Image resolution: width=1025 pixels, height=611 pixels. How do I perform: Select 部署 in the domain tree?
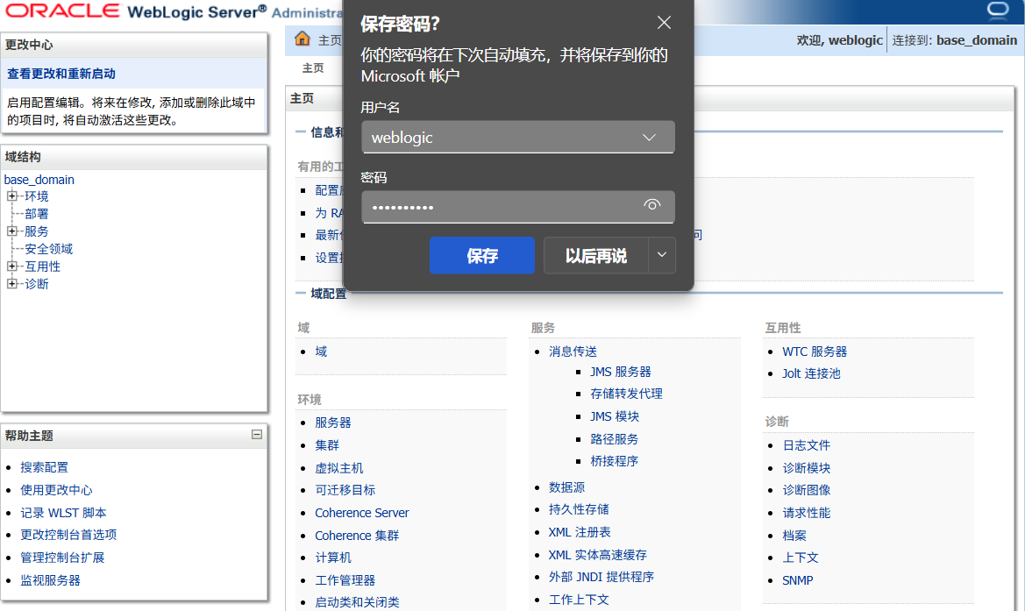point(37,214)
